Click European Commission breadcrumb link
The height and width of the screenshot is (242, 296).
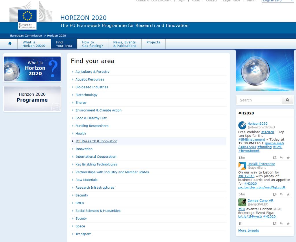click(26, 36)
